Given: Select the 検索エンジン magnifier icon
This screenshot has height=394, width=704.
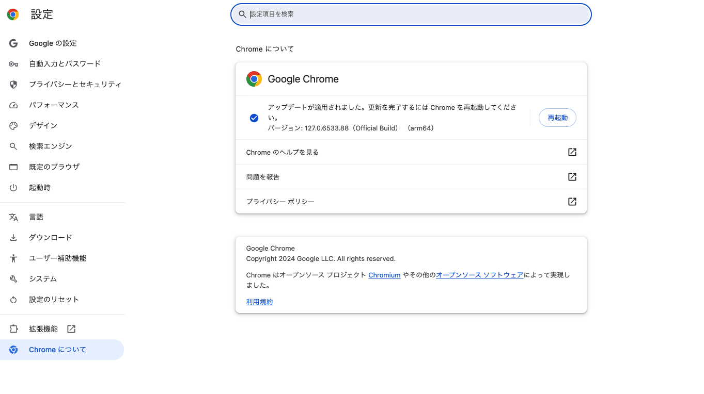Looking at the screenshot, I should [13, 146].
